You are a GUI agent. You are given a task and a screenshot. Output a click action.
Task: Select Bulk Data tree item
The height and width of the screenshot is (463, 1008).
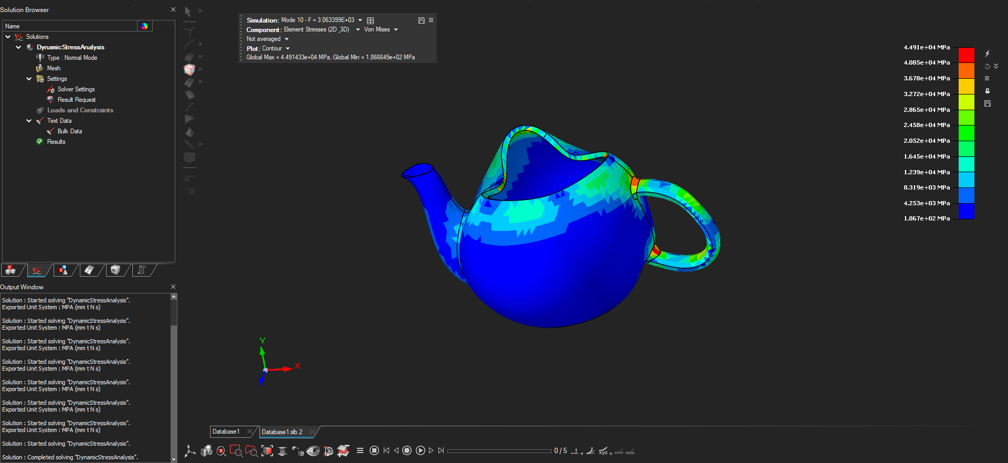70,131
